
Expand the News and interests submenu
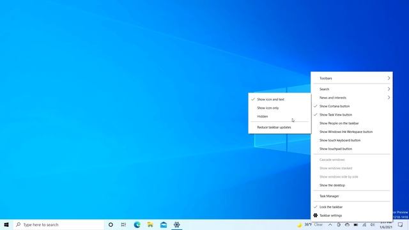(351, 98)
